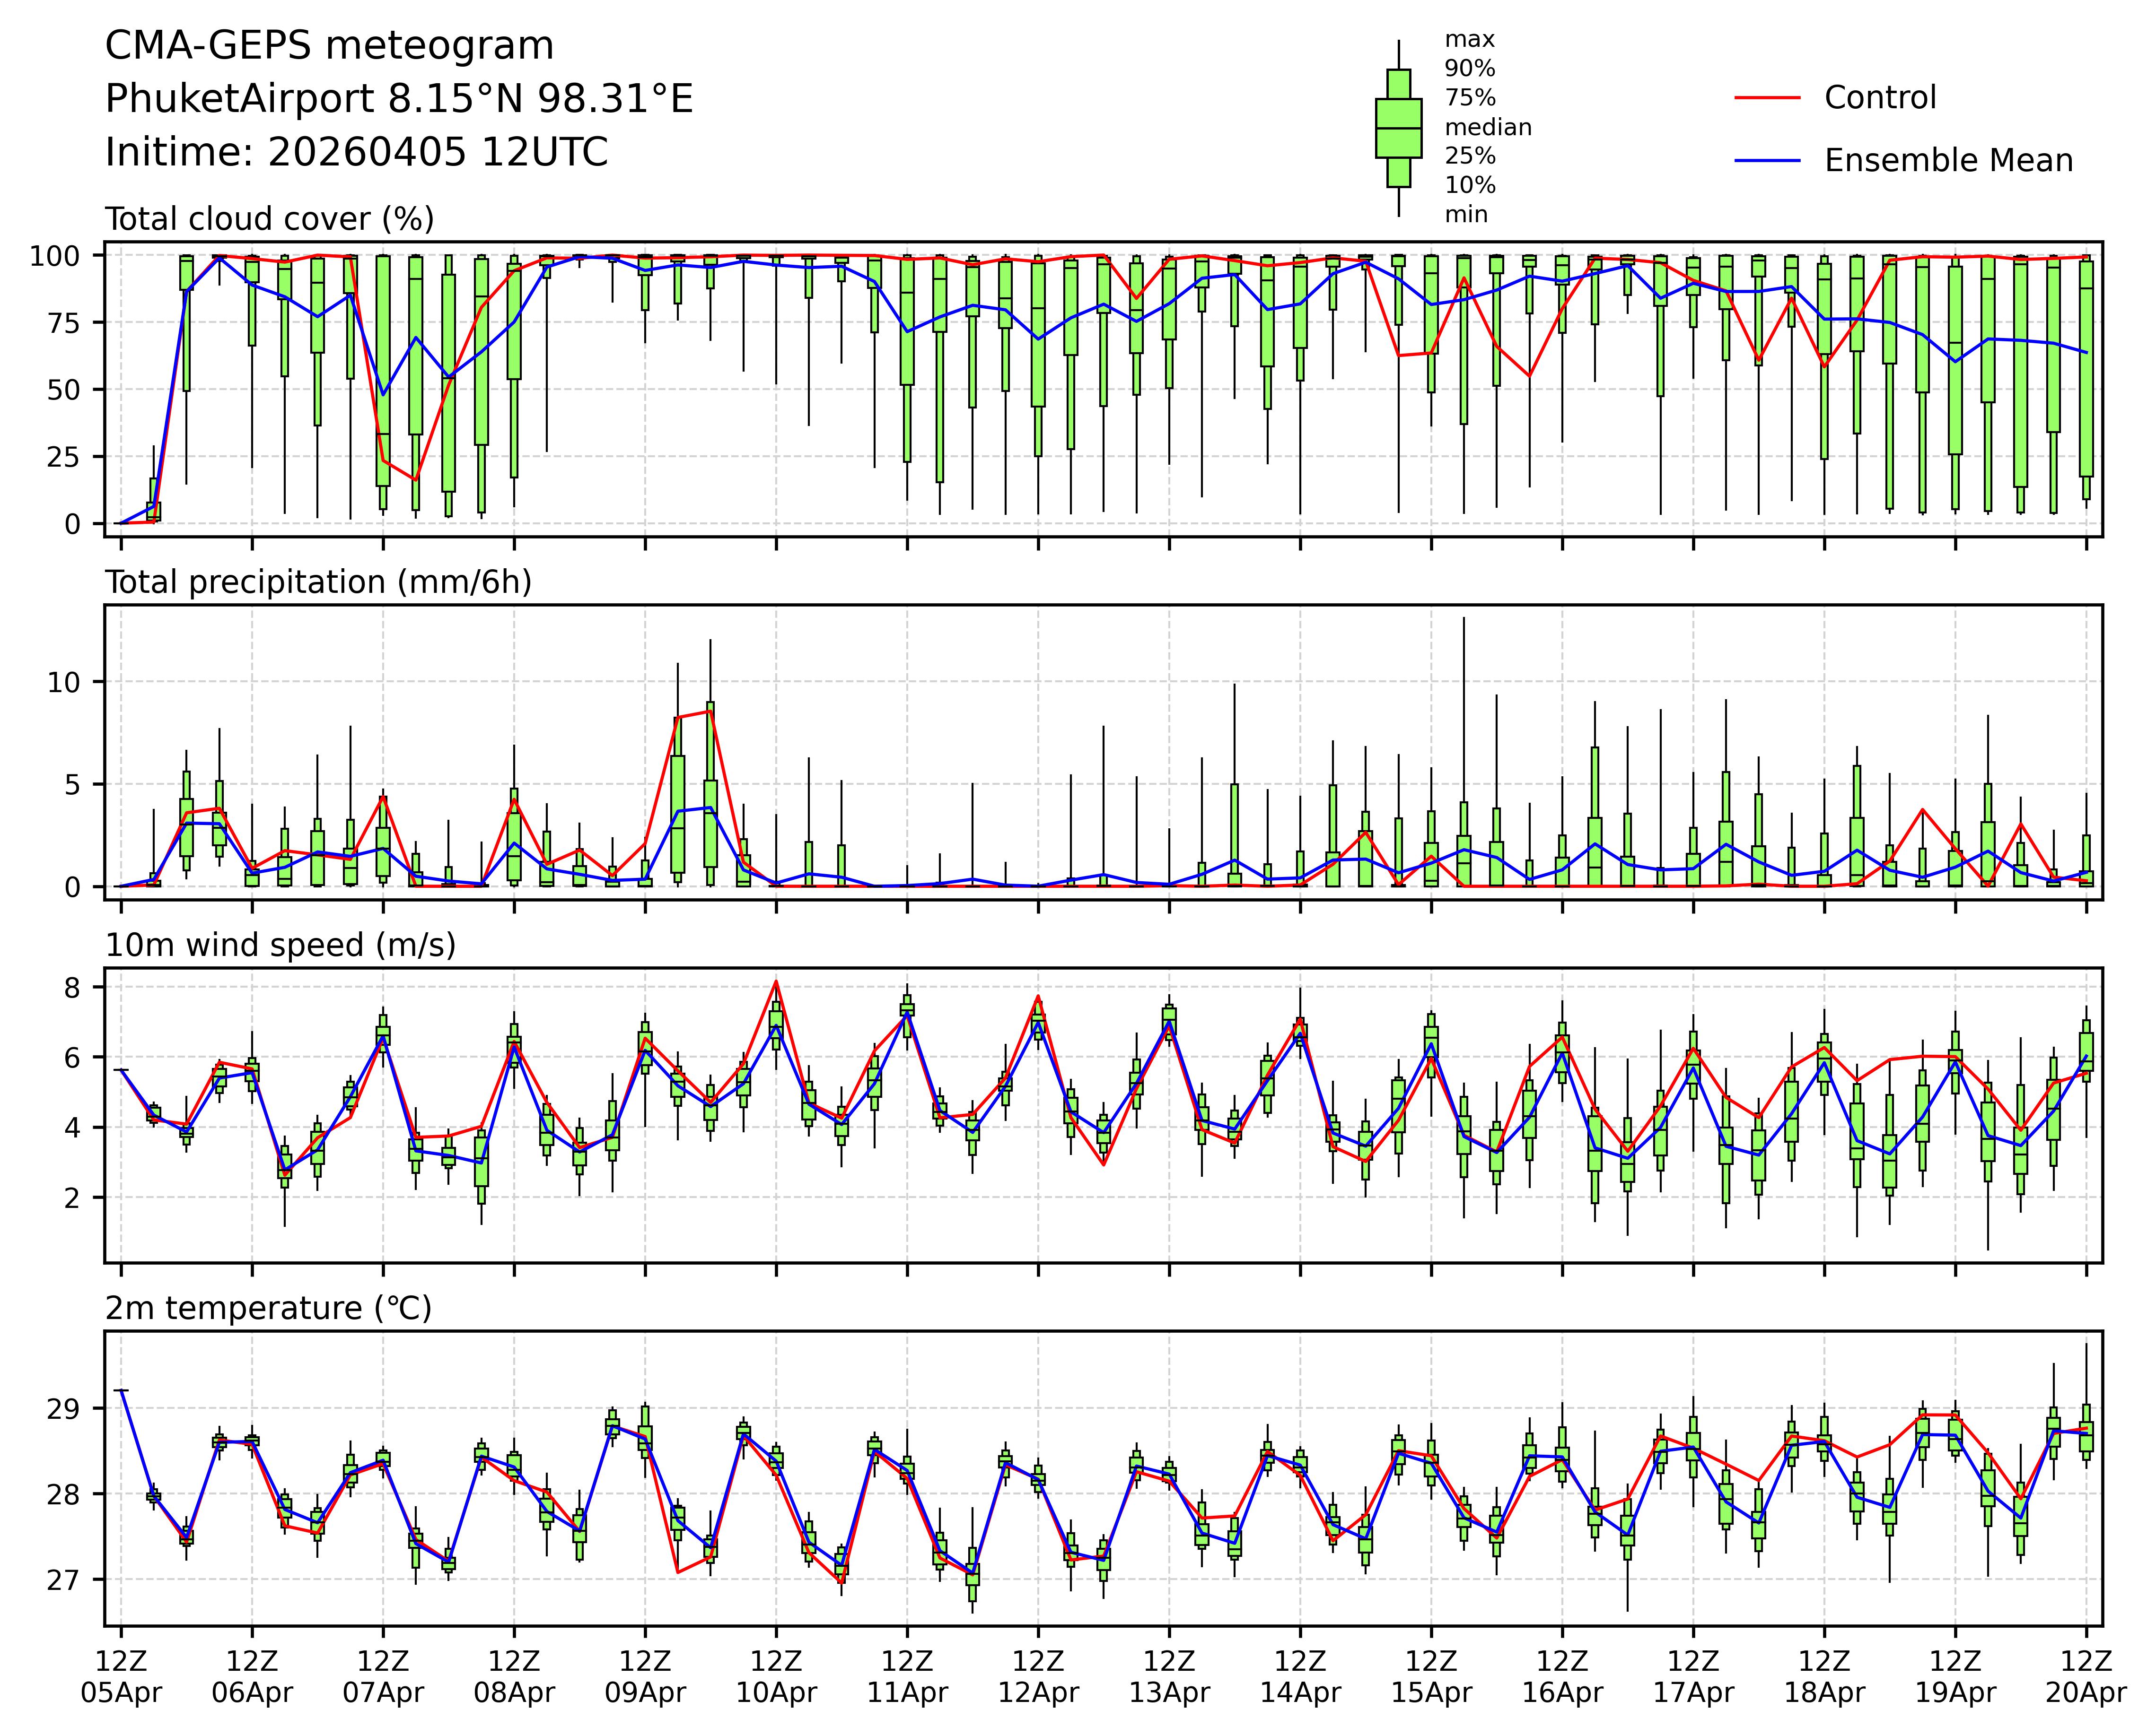This screenshot has width=2156, height=1736.
Task: Click the 90% percentile legend label
Action: [1470, 69]
